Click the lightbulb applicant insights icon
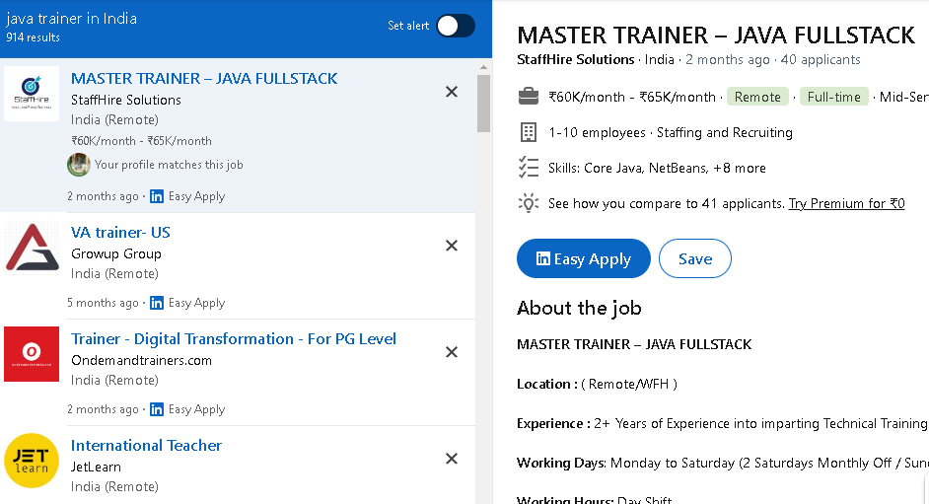Image resolution: width=929 pixels, height=504 pixels. 529,203
